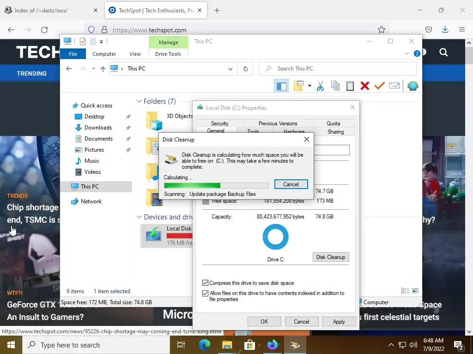
Task: Collapse the Devices and drives group
Action: (139, 217)
